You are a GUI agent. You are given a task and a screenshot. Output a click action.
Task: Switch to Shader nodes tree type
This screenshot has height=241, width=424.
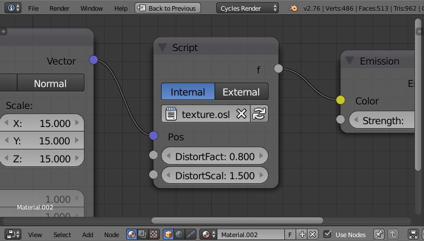[x=132, y=234]
